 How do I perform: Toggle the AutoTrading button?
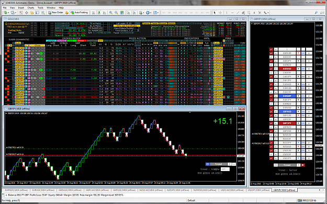(x=79, y=13)
